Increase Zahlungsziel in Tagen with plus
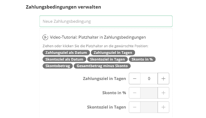Image resolution: width=206 pixels, height=118 pixels. click(x=163, y=79)
